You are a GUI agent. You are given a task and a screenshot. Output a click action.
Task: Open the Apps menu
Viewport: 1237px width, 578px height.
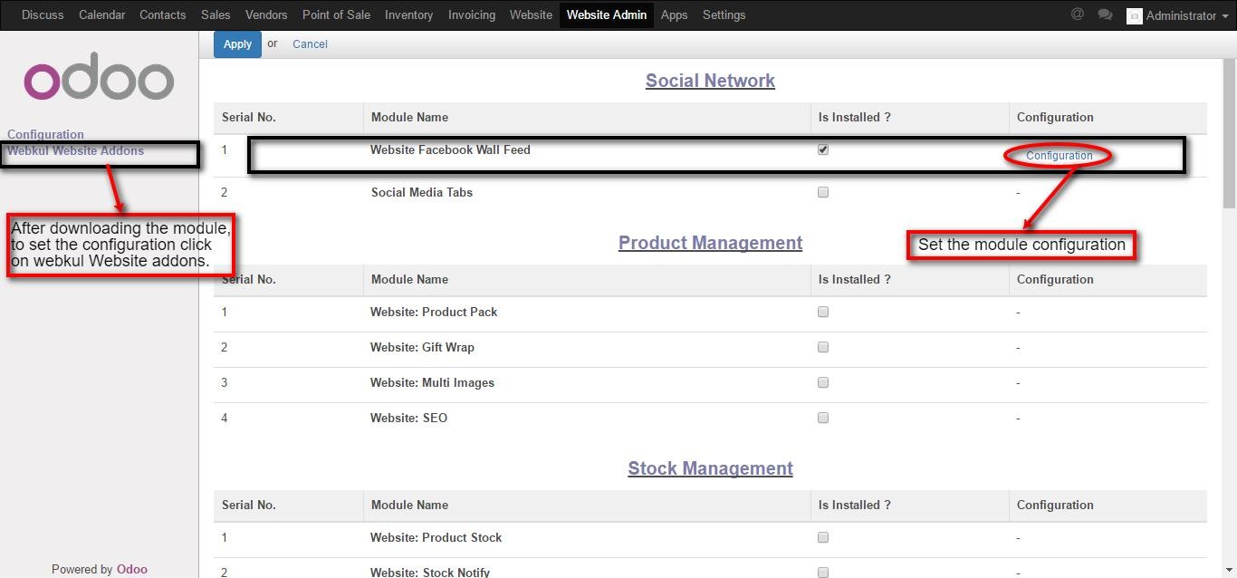point(675,14)
